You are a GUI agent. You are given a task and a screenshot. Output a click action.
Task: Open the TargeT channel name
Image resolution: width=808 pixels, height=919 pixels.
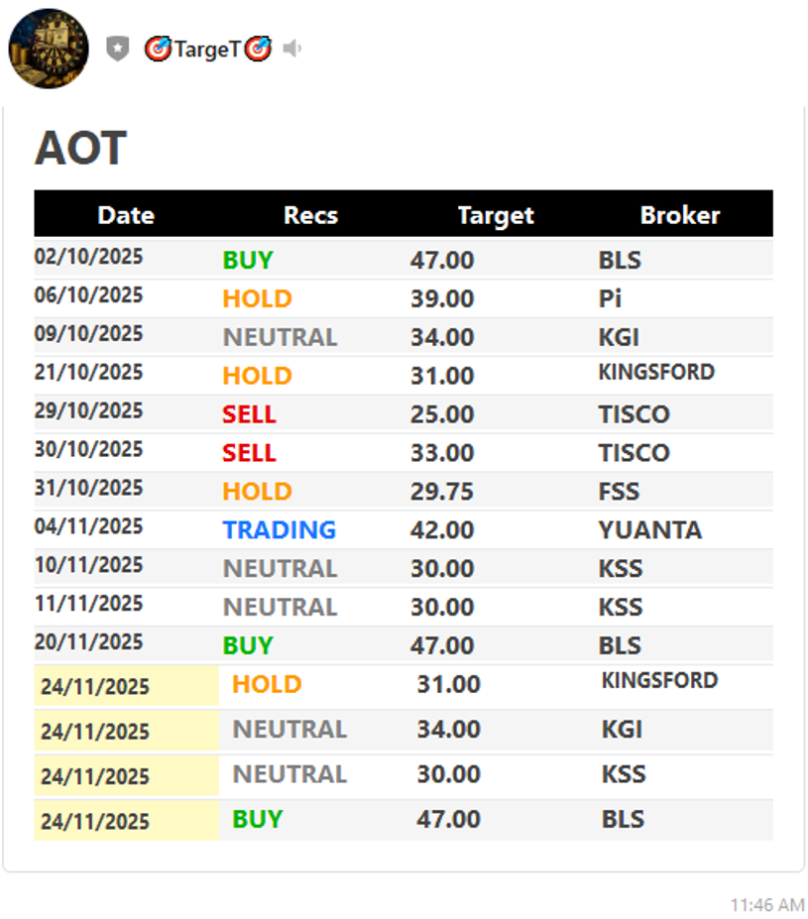[207, 49]
